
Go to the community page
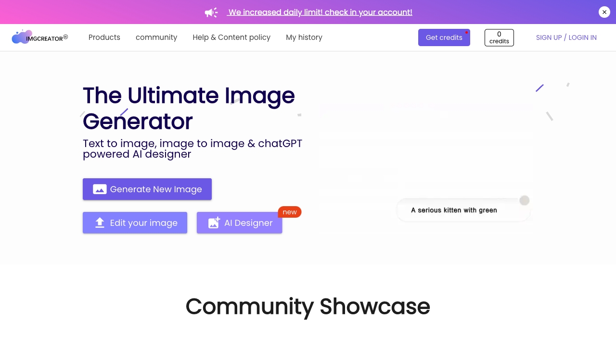point(156,37)
